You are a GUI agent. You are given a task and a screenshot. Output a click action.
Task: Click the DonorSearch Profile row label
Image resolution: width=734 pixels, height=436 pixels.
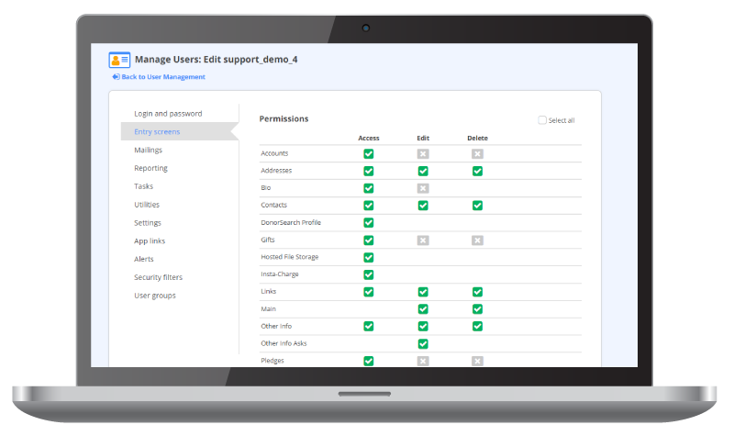(x=291, y=222)
